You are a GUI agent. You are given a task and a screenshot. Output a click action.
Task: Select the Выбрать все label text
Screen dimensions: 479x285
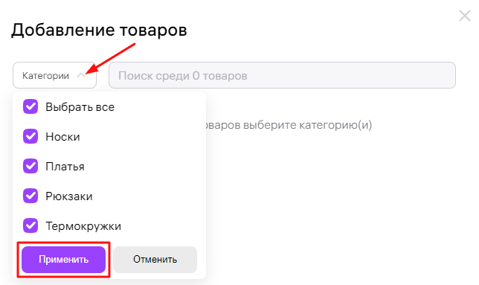click(x=80, y=107)
